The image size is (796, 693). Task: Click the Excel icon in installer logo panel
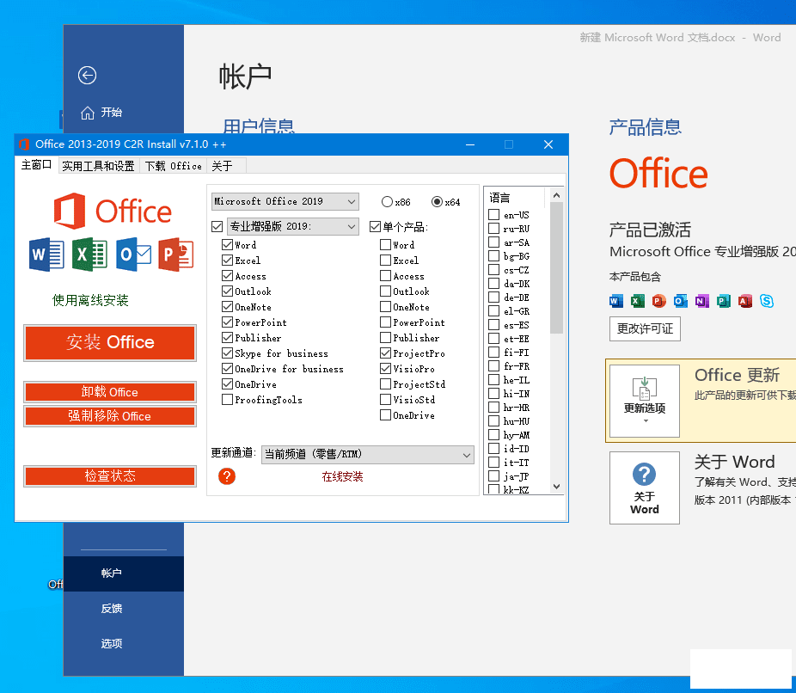(90, 254)
